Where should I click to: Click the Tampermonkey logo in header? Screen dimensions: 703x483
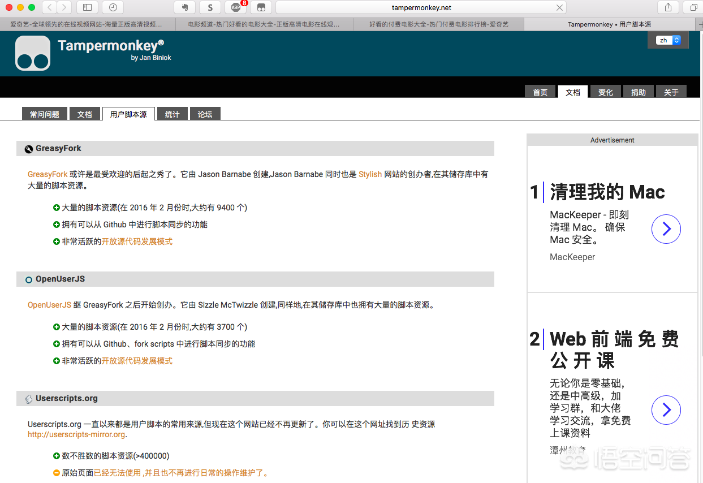pyautogui.click(x=33, y=53)
